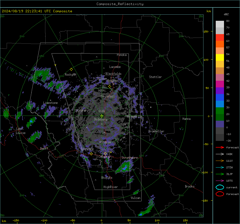240x224 pixels.
Task: Click the HighRiver town label
Action: point(111,187)
